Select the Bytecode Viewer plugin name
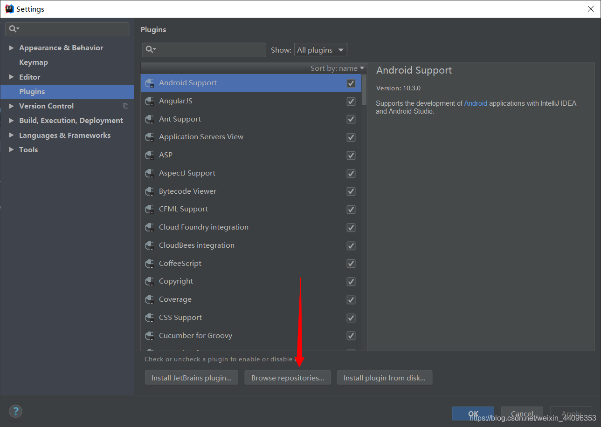Screen dimensions: 601x427 click(187, 191)
